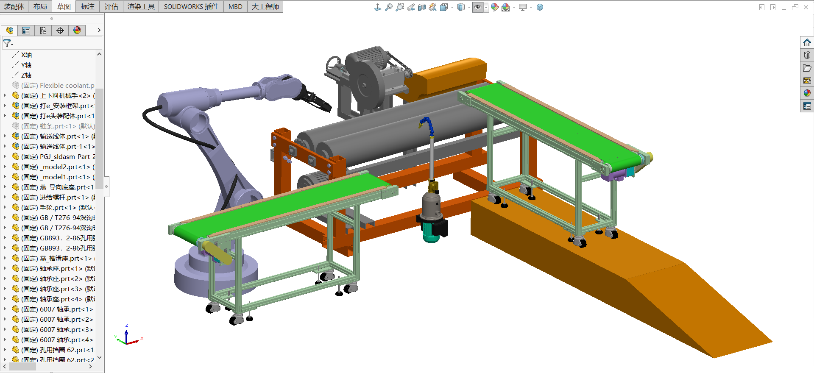The image size is (814, 373).
Task: Toggle Hide/Show Items eye icon
Action: pyautogui.click(x=478, y=7)
